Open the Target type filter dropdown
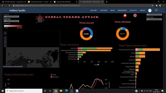 pos(11,21)
